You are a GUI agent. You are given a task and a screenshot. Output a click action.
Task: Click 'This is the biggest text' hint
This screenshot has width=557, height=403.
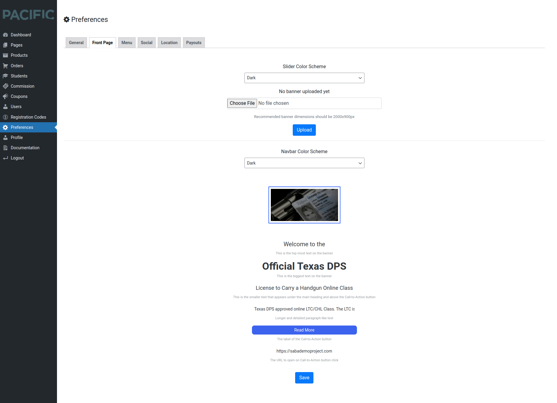[x=304, y=276]
